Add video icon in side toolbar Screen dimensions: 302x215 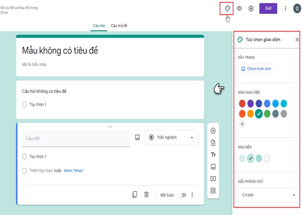pyautogui.click(x=213, y=179)
